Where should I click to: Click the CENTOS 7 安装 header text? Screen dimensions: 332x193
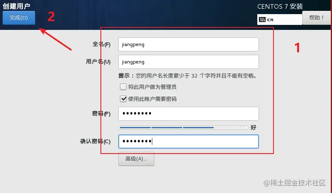(x=280, y=7)
